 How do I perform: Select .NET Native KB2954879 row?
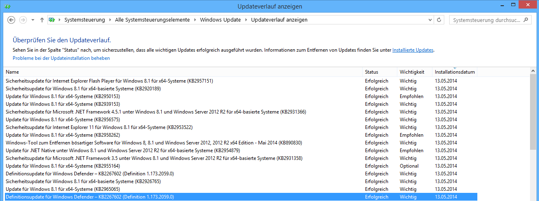click(x=241, y=151)
